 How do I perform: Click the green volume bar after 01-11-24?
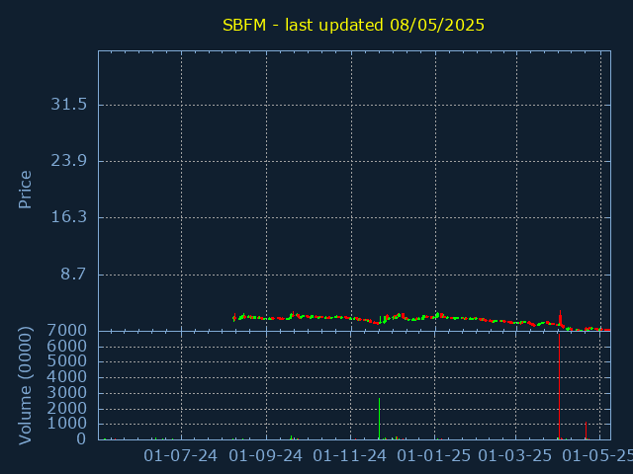(x=379, y=419)
